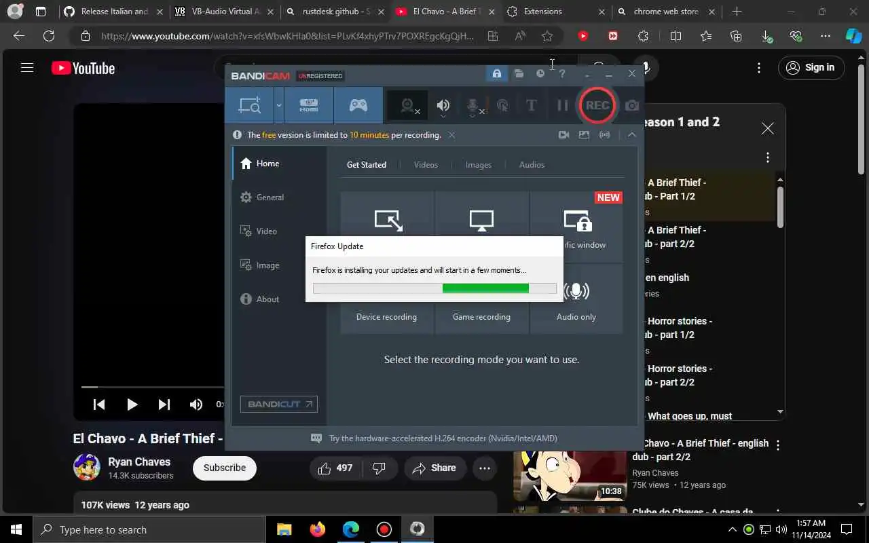Switch to the Videos tab
The image size is (869, 543).
pos(426,165)
